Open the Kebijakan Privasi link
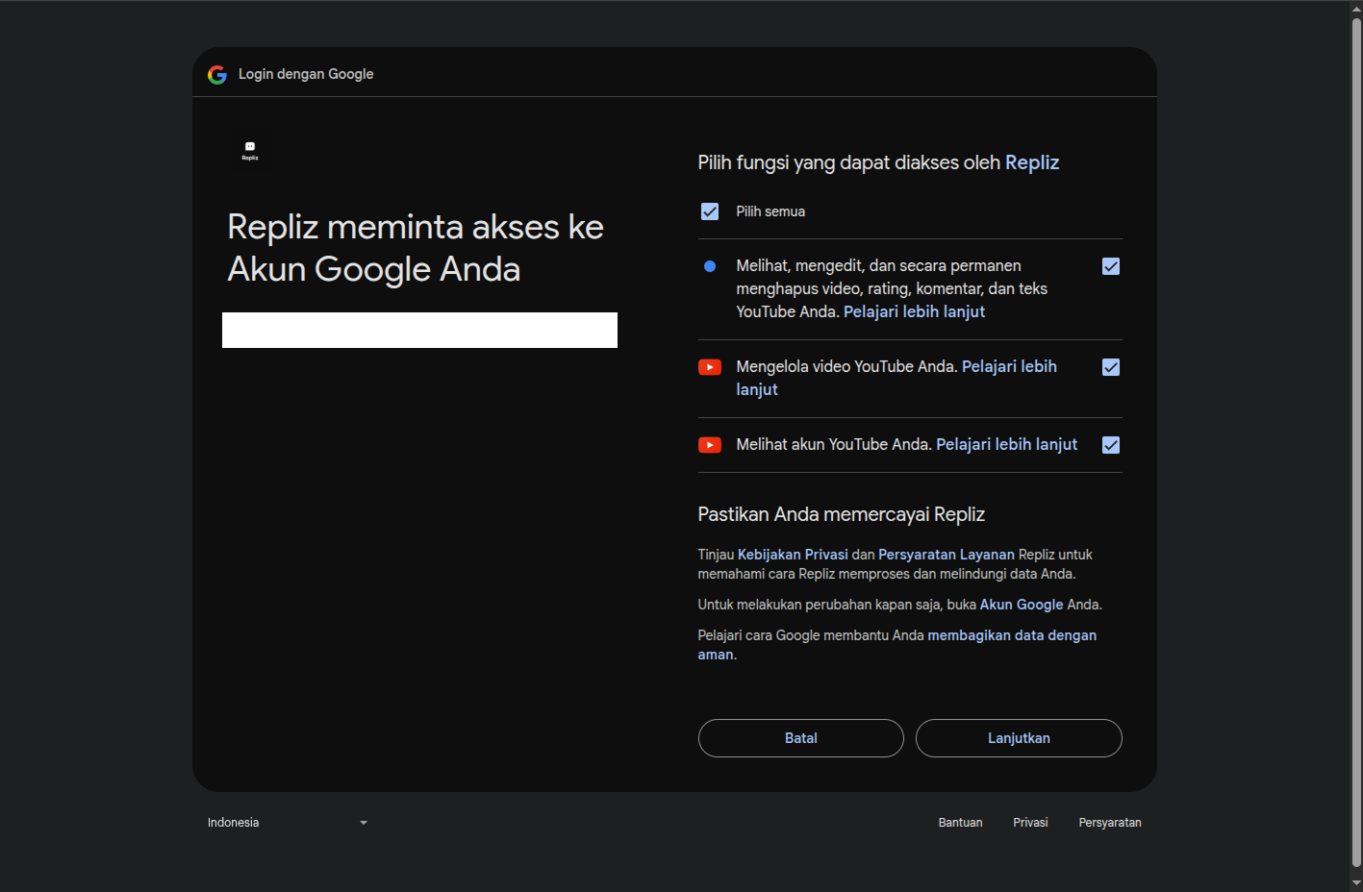This screenshot has width=1363, height=892. [x=793, y=555]
